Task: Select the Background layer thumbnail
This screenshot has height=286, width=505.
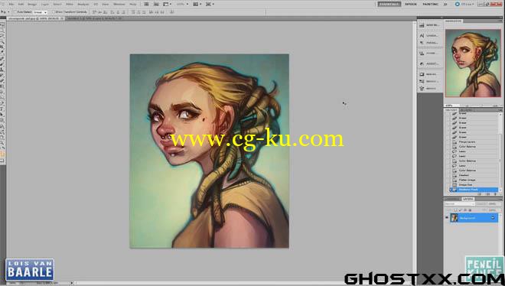Action: pos(454,217)
